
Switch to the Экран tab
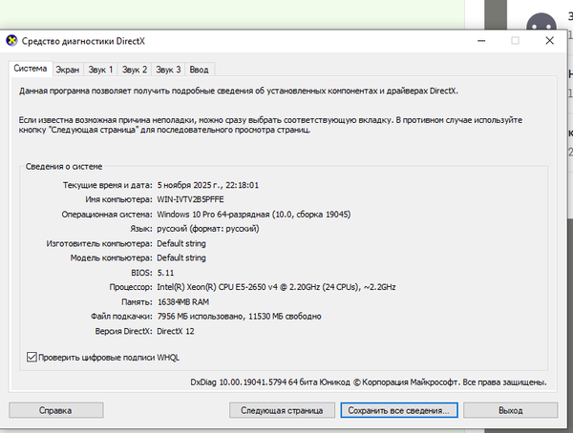coord(67,70)
